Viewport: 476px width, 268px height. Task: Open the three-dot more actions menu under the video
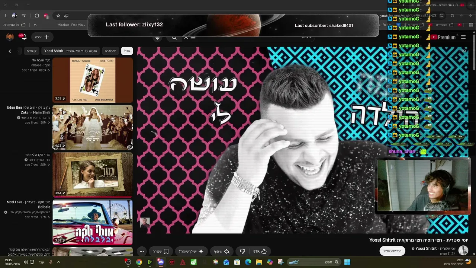pos(142,252)
